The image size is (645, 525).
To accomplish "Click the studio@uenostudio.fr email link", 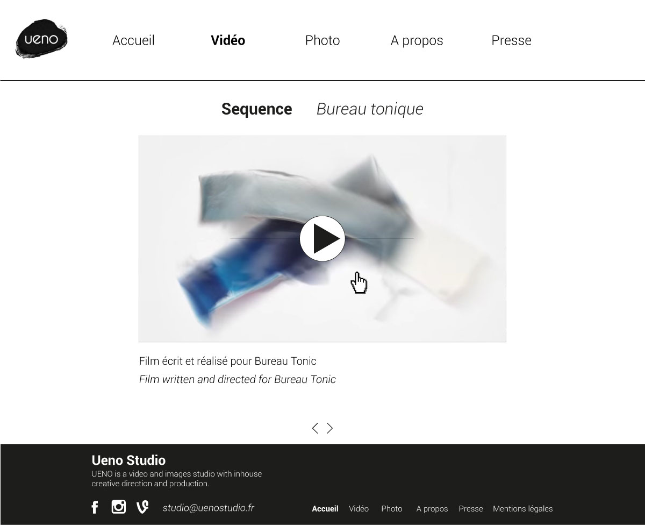I will (x=209, y=508).
